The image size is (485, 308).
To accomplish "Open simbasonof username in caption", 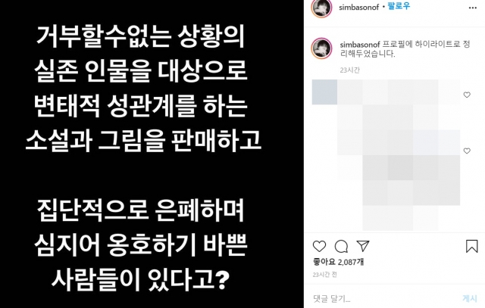I will (360, 45).
